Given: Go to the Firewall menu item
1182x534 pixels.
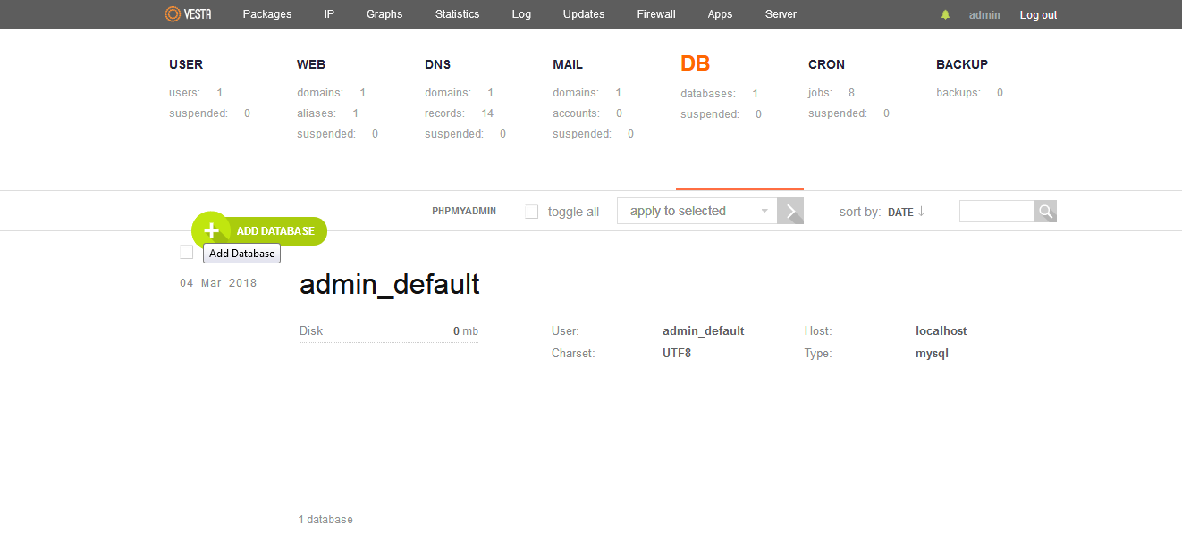Looking at the screenshot, I should [x=656, y=14].
